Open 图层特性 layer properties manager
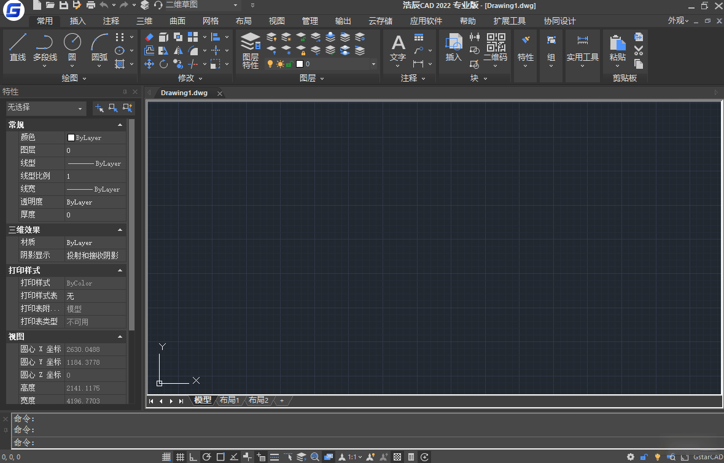This screenshot has height=463, width=724. pyautogui.click(x=251, y=50)
